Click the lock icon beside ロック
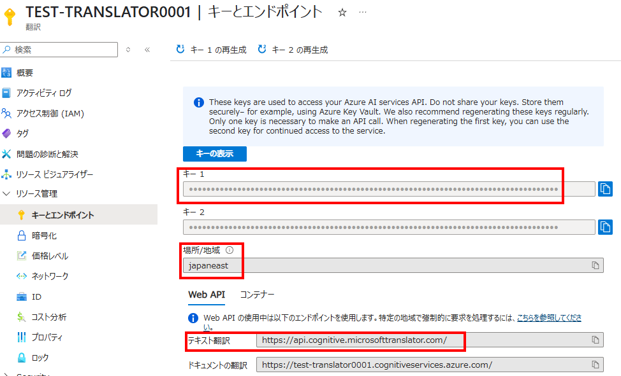Image resolution: width=621 pixels, height=376 pixels. click(22, 358)
